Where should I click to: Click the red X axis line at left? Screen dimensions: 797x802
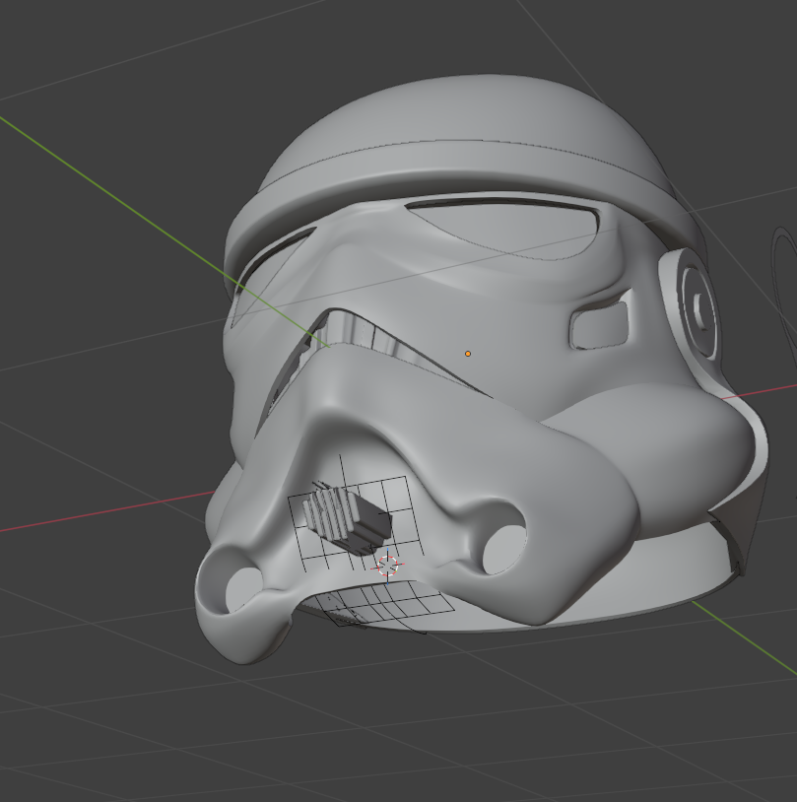click(x=99, y=512)
